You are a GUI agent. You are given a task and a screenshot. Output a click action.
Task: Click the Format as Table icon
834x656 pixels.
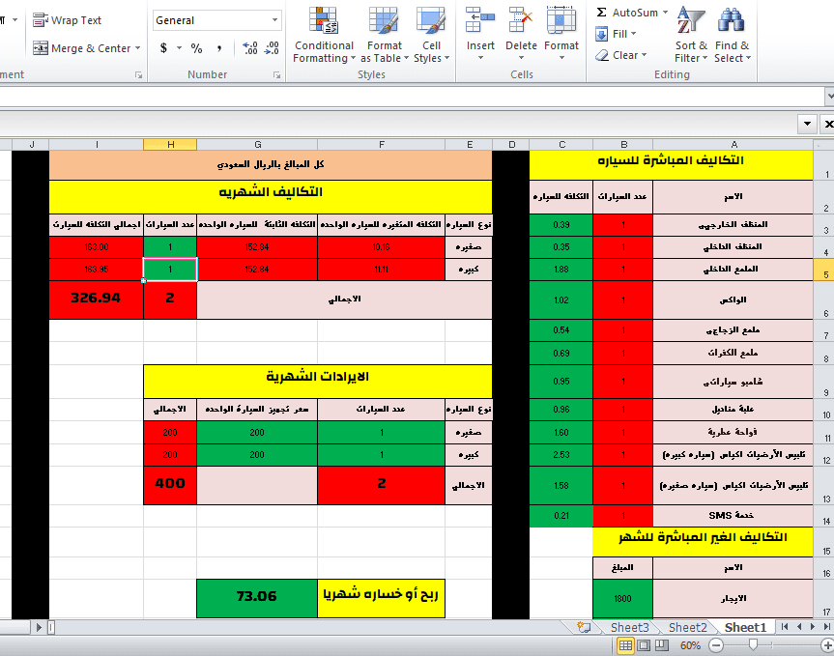[384, 20]
